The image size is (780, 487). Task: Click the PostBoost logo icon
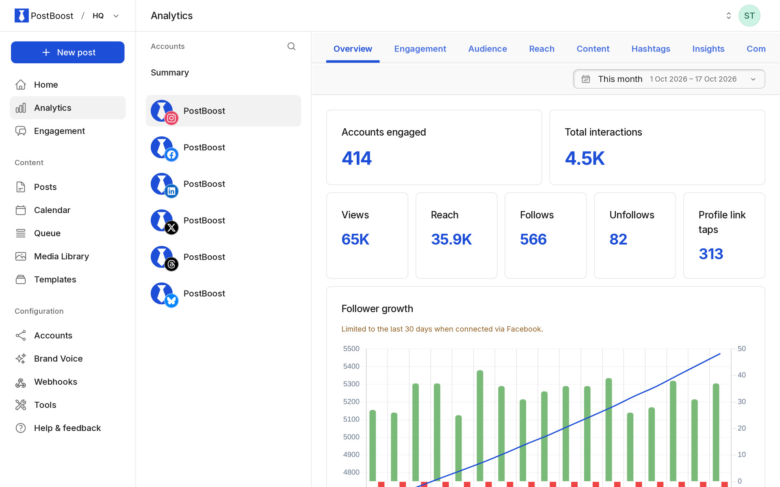[x=22, y=15]
